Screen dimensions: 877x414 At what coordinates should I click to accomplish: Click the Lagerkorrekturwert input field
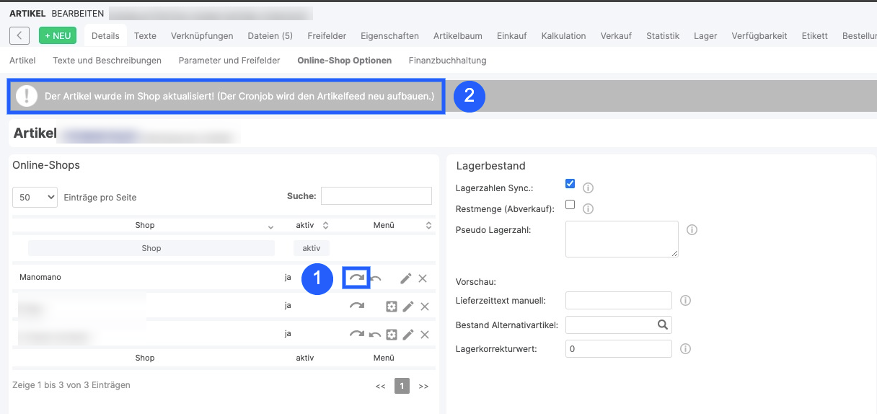click(x=619, y=348)
